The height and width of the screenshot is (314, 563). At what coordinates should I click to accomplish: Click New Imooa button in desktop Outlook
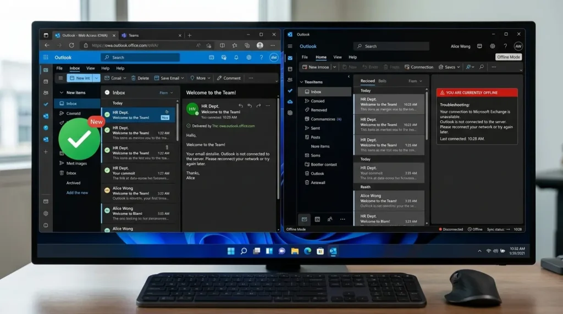coord(315,67)
